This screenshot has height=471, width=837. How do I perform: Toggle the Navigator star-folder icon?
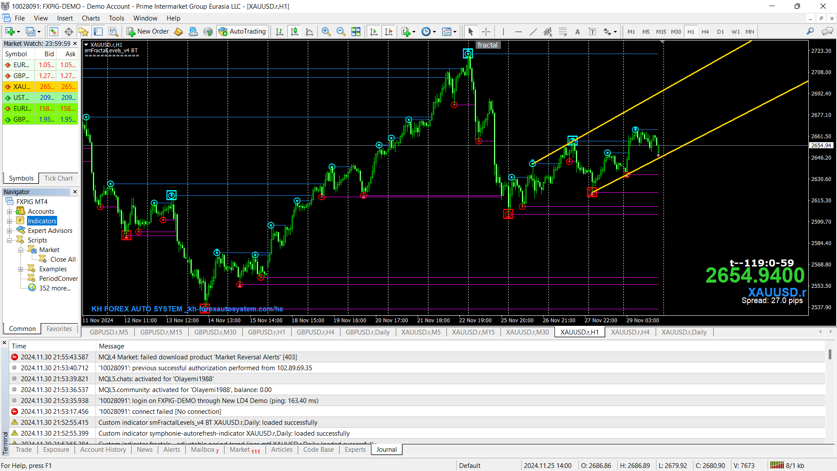click(83, 31)
